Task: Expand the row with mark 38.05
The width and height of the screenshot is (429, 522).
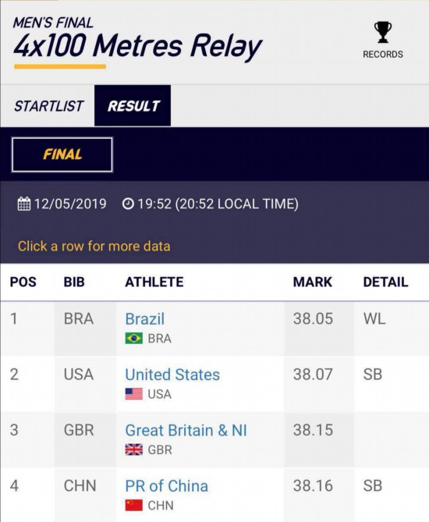Action: click(x=214, y=329)
